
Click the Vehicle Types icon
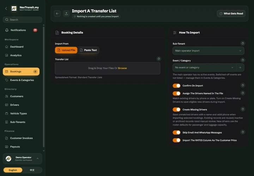click(7, 113)
